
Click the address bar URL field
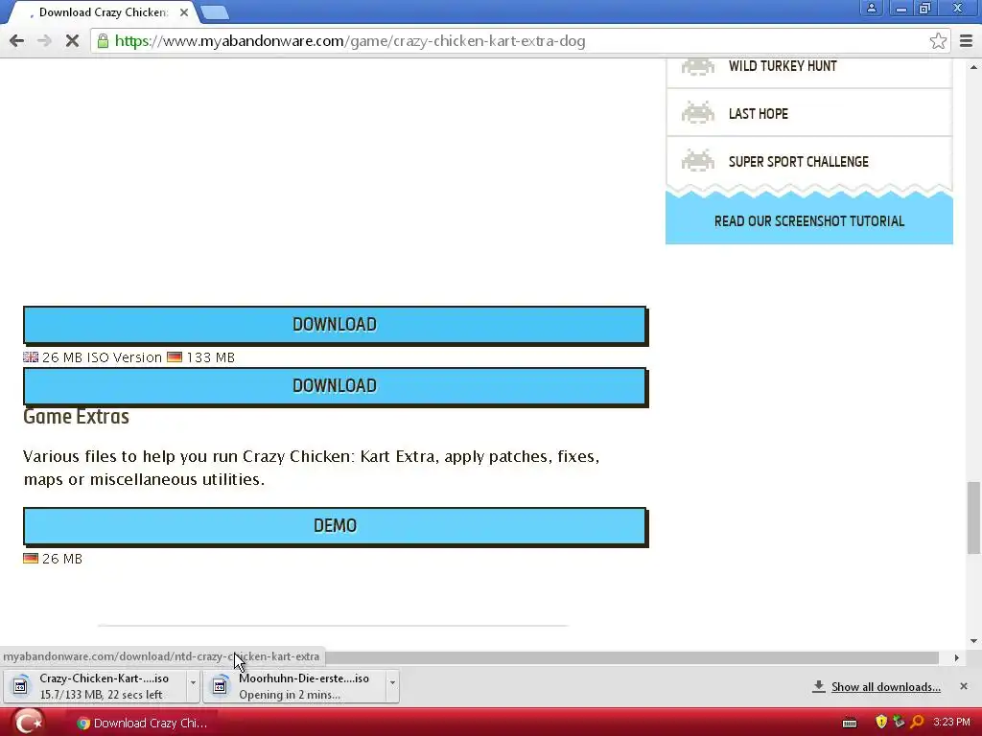pyautogui.click(x=520, y=41)
